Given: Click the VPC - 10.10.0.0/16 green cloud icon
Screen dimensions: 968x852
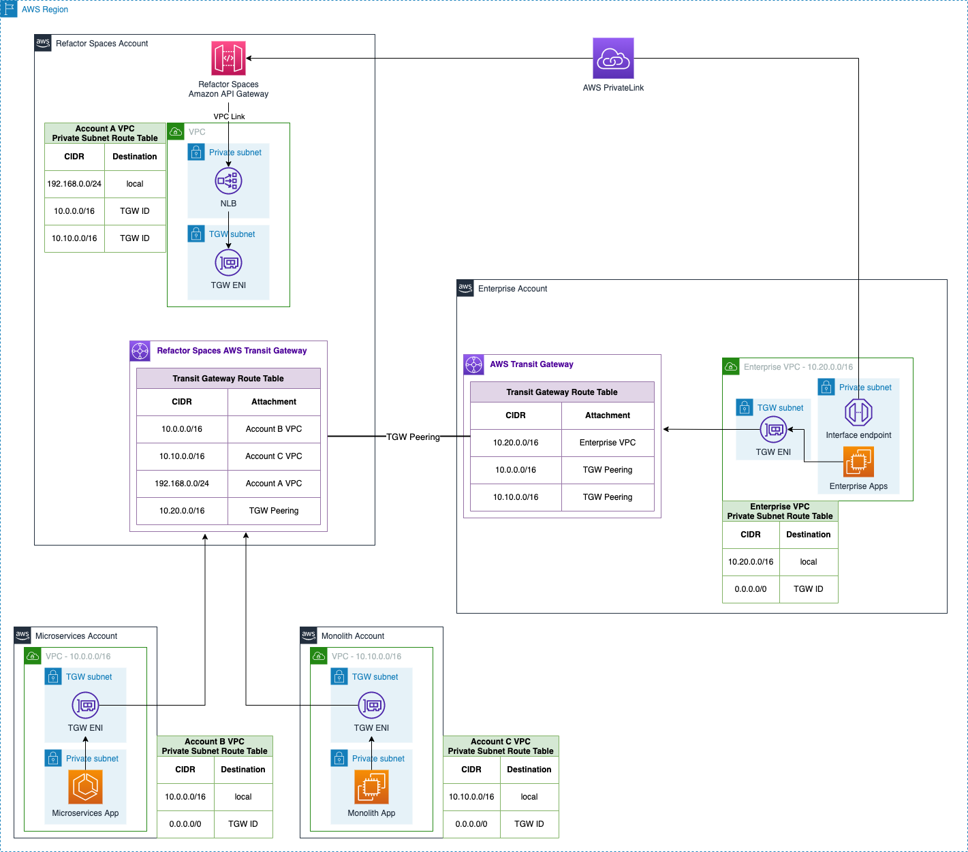Looking at the screenshot, I should (319, 656).
